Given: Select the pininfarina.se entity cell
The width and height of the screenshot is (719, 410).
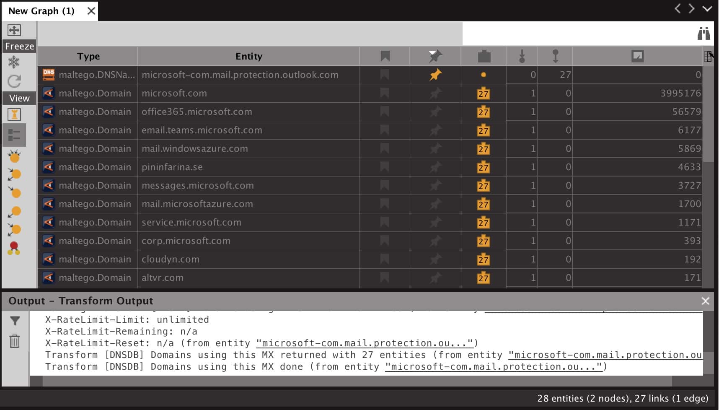Looking at the screenshot, I should pos(249,167).
